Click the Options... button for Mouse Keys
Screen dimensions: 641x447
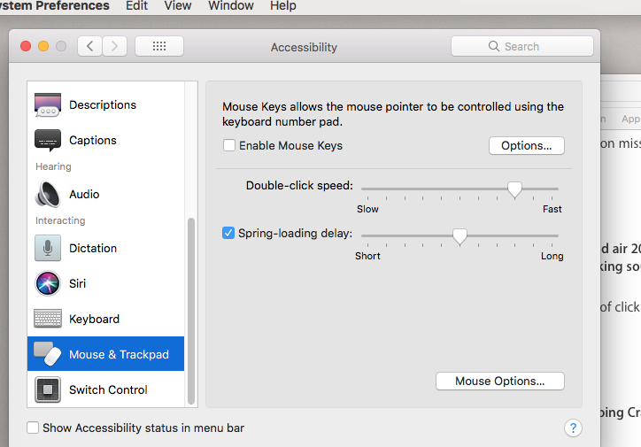526,145
